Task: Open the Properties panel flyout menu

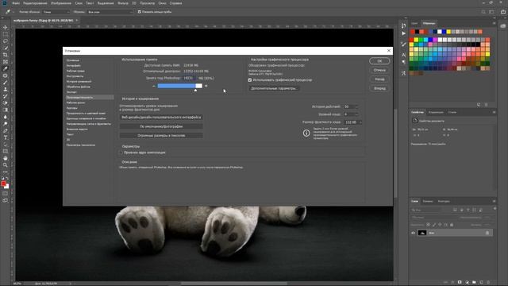Action: 494,112
